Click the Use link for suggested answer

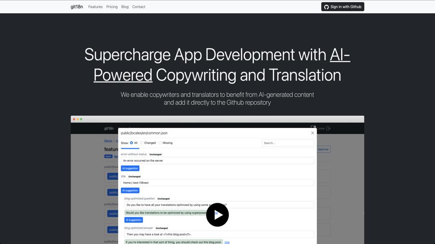[x=227, y=242]
